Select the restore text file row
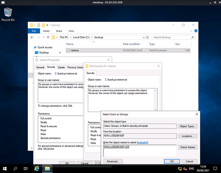Viewport: 221px width, 173px height. pos(128,50)
